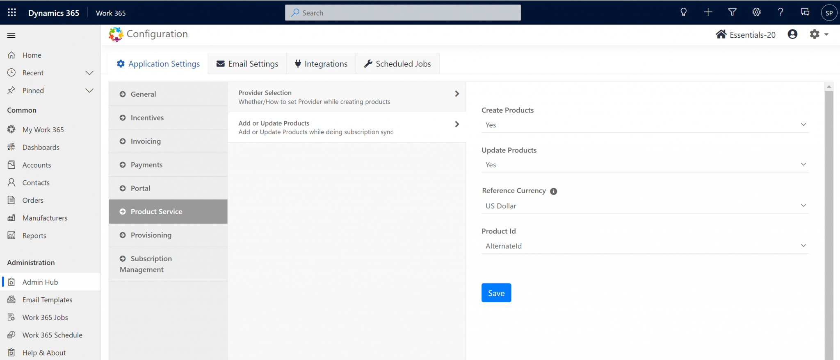The image size is (840, 360).
Task: Click the Reference Currency info icon
Action: click(553, 191)
